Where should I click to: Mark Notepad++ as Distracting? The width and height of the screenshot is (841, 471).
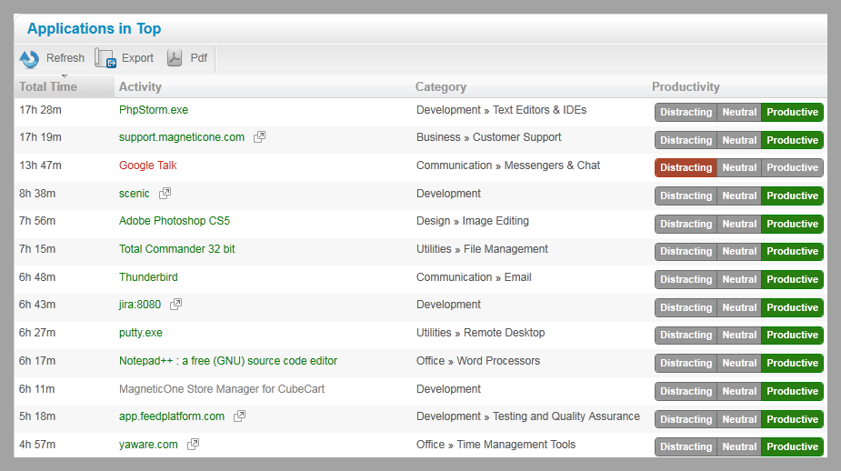pos(686,363)
